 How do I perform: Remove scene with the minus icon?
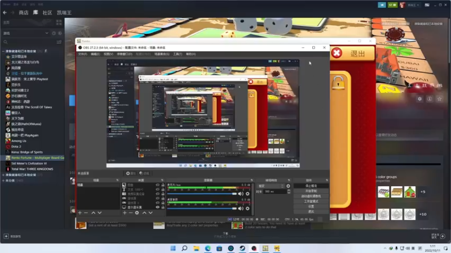pos(86,213)
